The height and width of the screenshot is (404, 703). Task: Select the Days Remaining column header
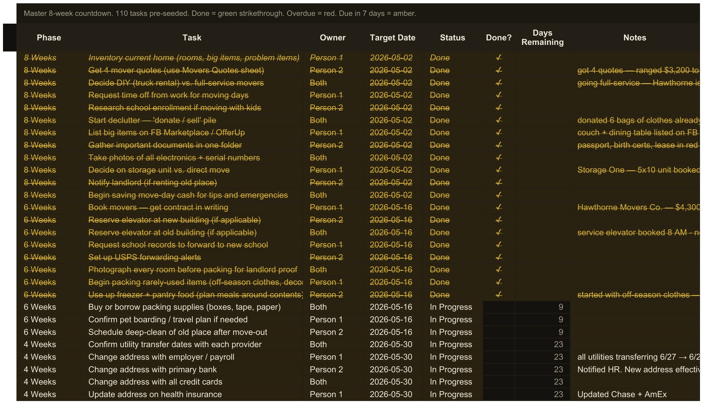(x=542, y=37)
